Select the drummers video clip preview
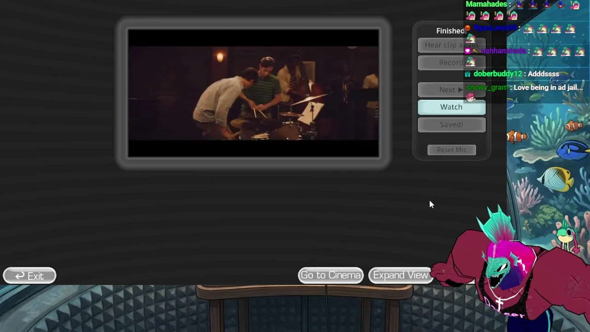Image resolution: width=590 pixels, height=332 pixels. click(254, 93)
